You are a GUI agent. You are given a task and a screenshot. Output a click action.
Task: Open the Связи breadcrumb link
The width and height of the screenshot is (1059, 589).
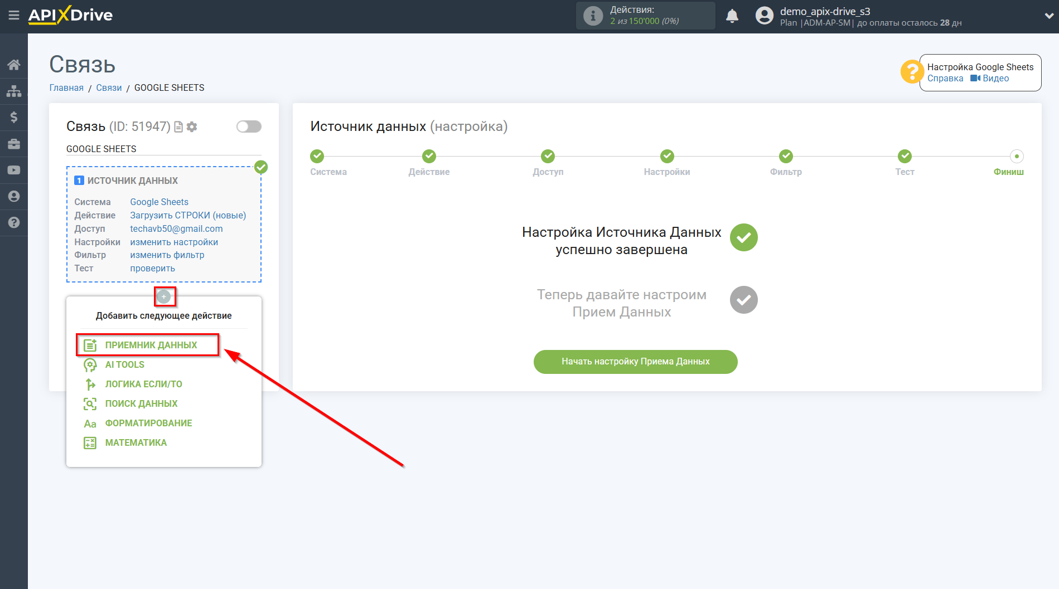point(109,87)
